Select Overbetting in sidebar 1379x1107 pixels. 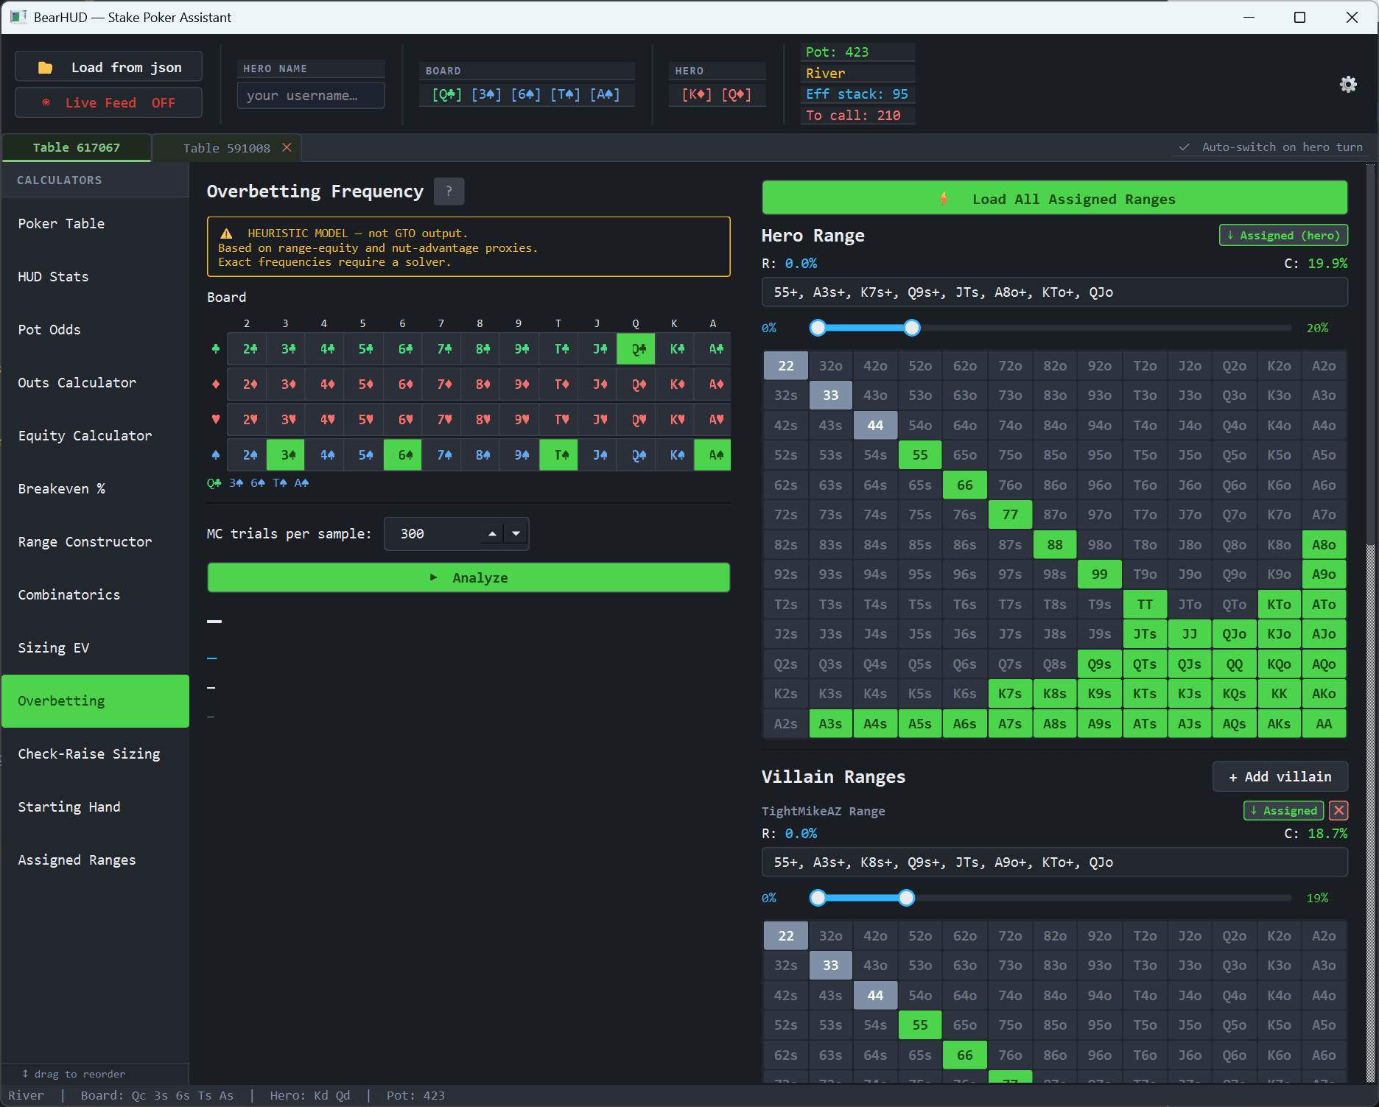(96, 700)
